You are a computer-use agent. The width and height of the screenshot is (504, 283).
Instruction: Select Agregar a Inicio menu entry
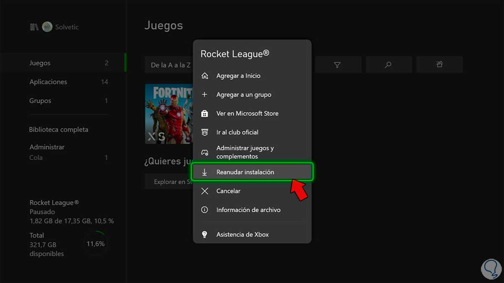point(252,76)
